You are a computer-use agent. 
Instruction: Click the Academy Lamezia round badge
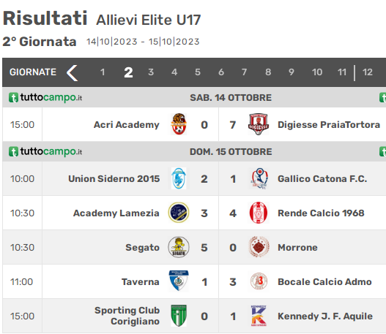click(179, 213)
